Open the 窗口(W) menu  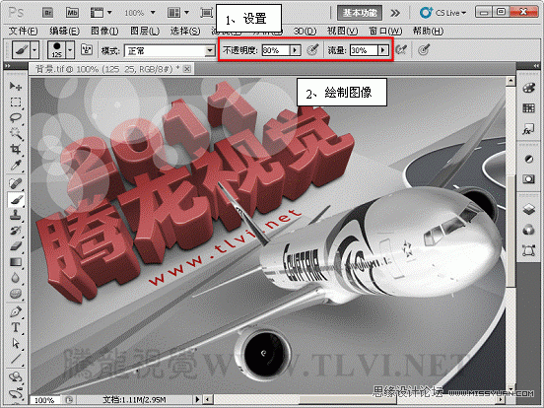point(385,32)
